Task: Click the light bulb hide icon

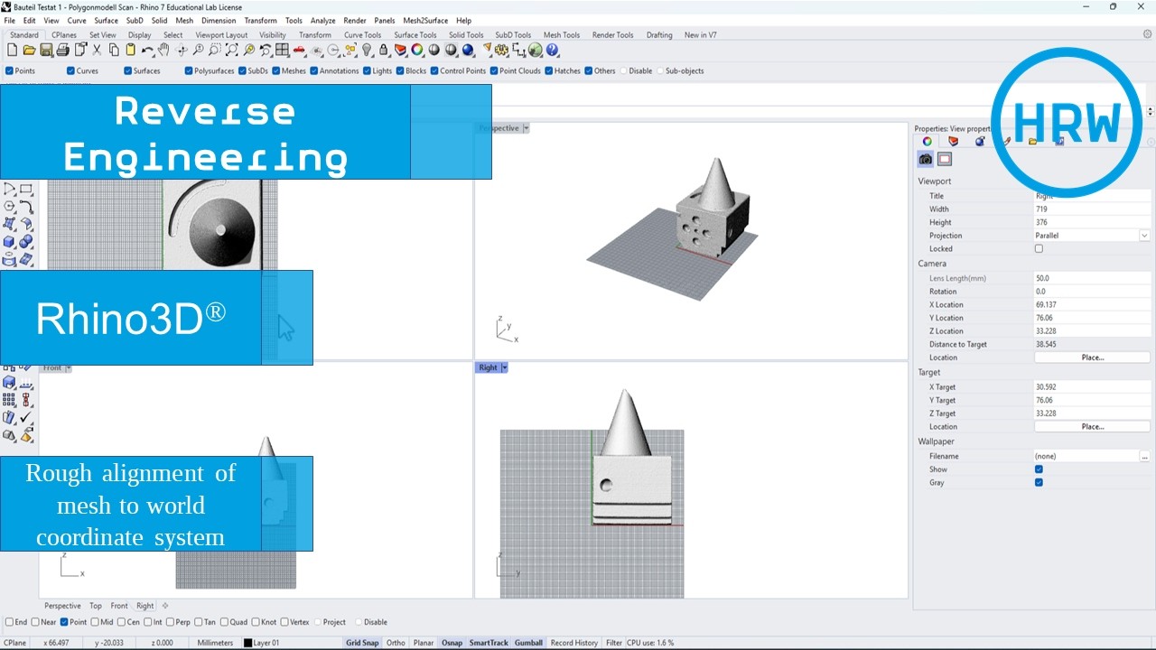Action: [367, 50]
